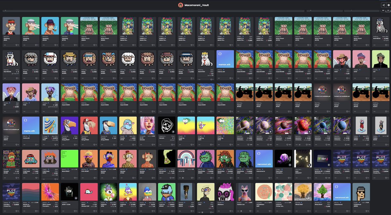Open the macomoroni.eth ENS card image

[x=342, y=192]
